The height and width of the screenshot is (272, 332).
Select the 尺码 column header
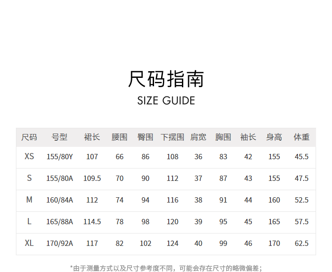pyautogui.click(x=29, y=137)
